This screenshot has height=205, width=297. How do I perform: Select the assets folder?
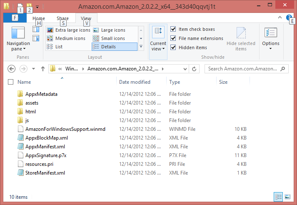click(x=32, y=103)
